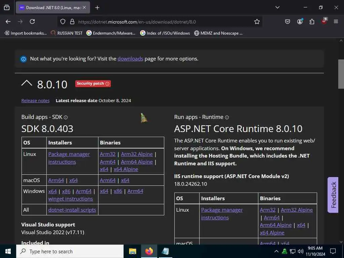Open the Firefox application menu
This screenshot has height=258, width=344.
click(x=336, y=21)
